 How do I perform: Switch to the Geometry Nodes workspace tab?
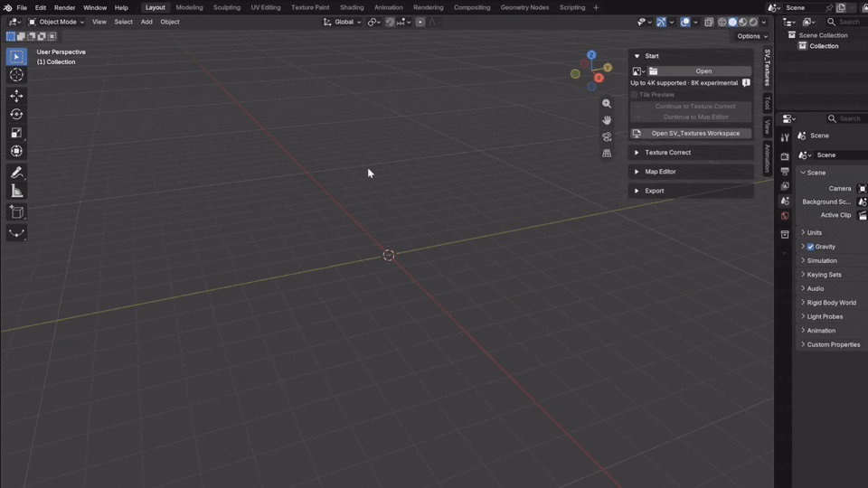pos(524,8)
